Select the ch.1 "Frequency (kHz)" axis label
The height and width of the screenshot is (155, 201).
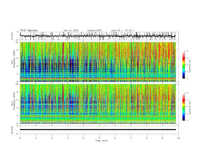coord(14,59)
